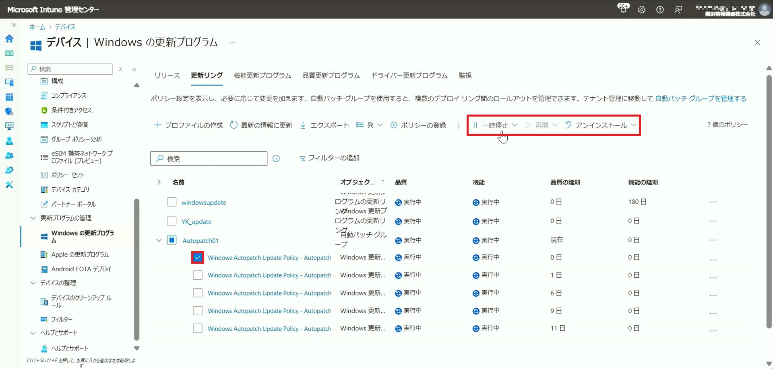Image resolution: width=773 pixels, height=369 pixels.
Task: Open Endpoint security shield icon
Action: [9, 111]
